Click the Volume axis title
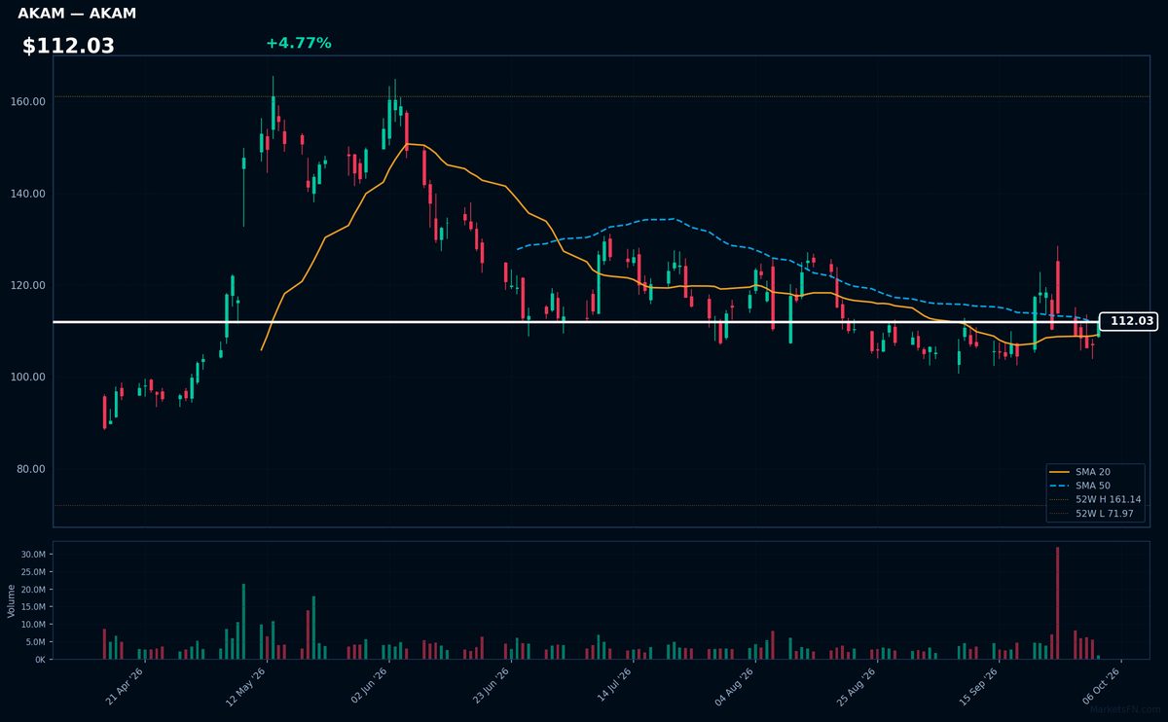Image resolution: width=1168 pixels, height=722 pixels. pyautogui.click(x=11, y=600)
